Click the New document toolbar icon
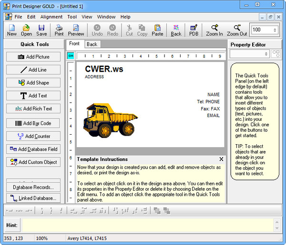The width and height of the screenshot is (286, 245). click(11, 30)
